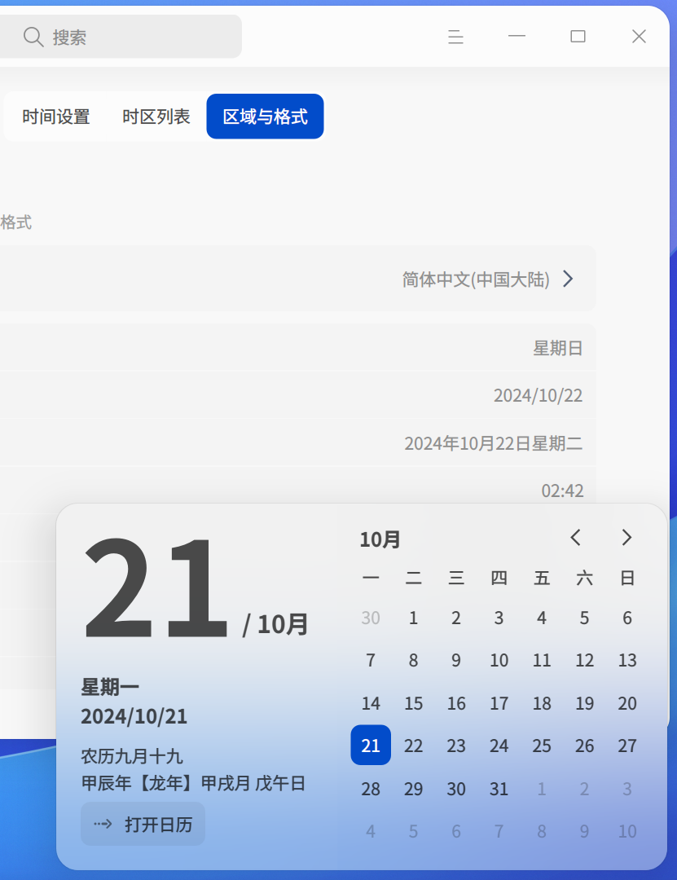Click the search input field
This screenshot has height=880, width=677.
(x=121, y=37)
